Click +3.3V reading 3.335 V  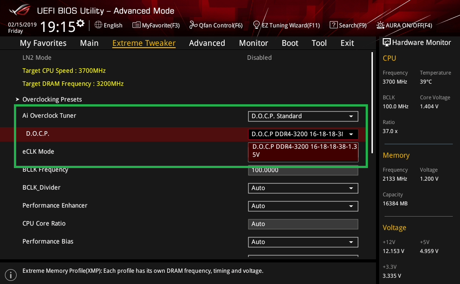[392, 276]
